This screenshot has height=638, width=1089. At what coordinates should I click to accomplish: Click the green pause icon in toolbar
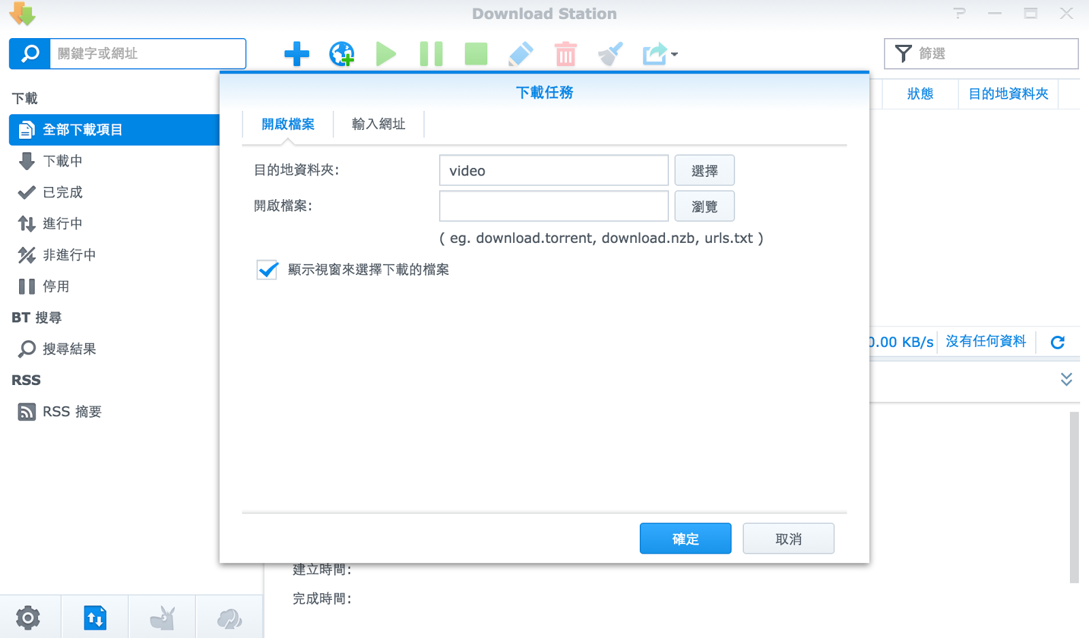[431, 54]
